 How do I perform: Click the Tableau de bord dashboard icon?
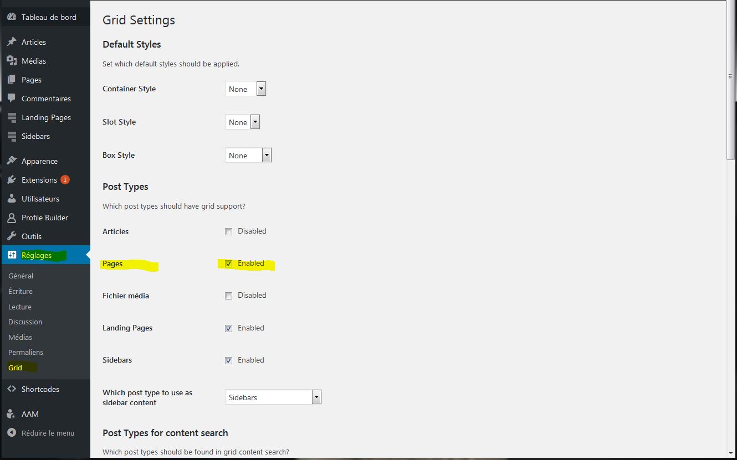[x=12, y=17]
